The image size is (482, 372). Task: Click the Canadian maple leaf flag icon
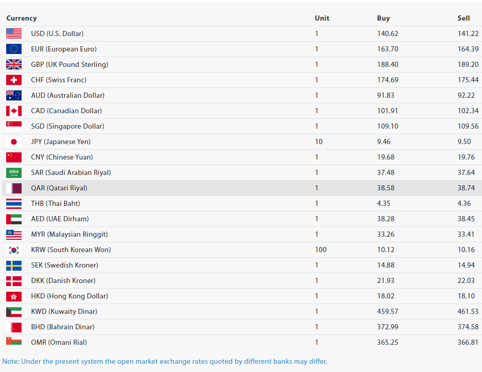pyautogui.click(x=14, y=111)
